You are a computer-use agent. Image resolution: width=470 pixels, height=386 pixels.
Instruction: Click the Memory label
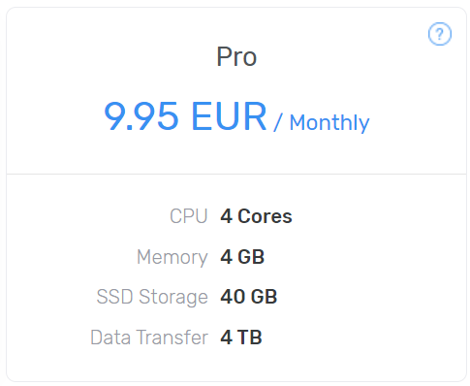172,257
